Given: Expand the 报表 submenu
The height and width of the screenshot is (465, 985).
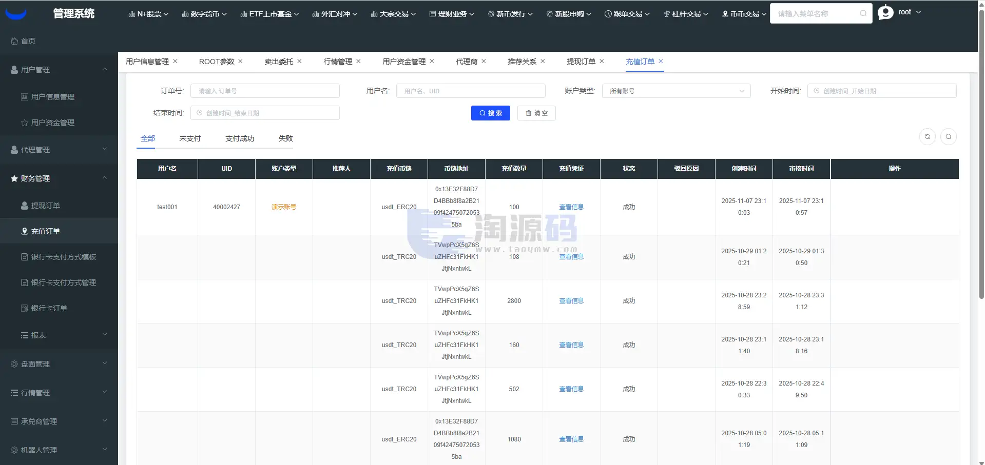Looking at the screenshot, I should coord(59,335).
